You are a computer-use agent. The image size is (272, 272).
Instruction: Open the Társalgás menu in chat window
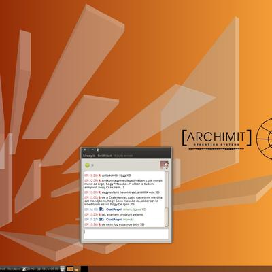(x=88, y=156)
